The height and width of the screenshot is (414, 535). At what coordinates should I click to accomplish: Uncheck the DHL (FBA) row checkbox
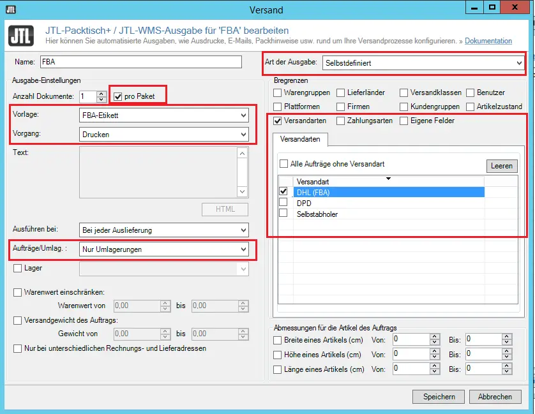pyautogui.click(x=283, y=191)
